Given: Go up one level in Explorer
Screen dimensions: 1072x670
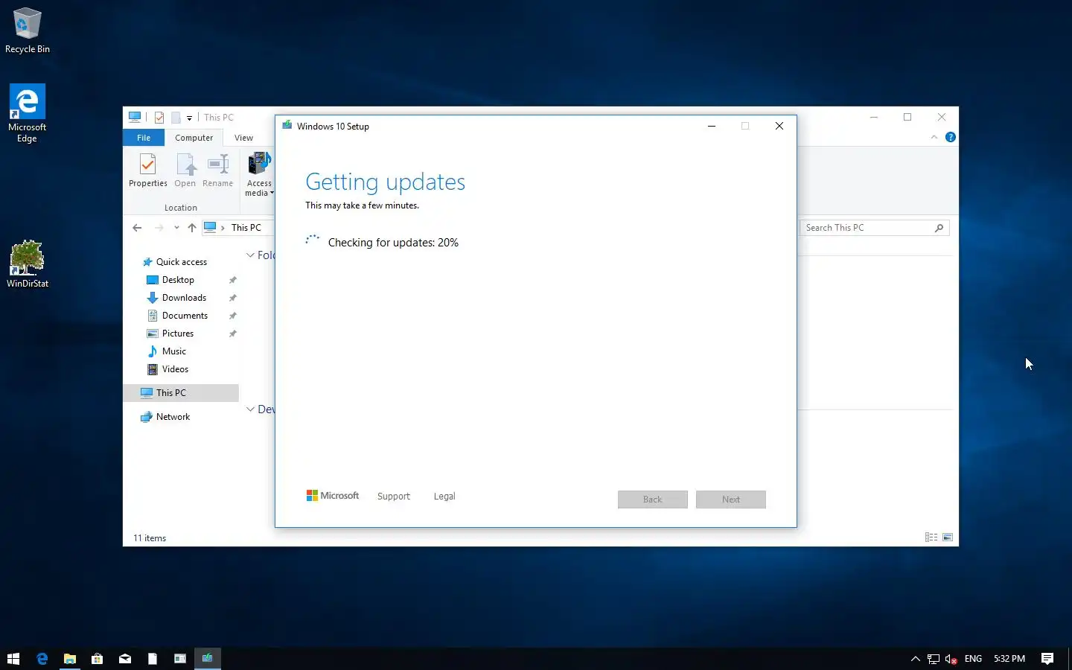Looking at the screenshot, I should coord(192,228).
